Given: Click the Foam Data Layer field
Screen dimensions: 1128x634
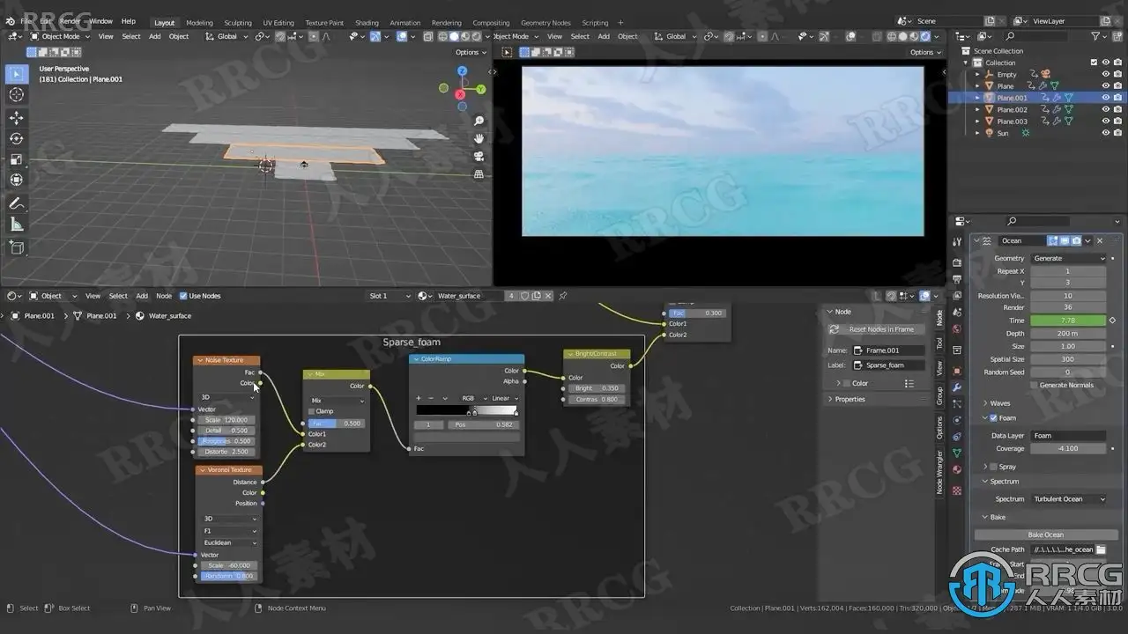Looking at the screenshot, I should [1068, 435].
